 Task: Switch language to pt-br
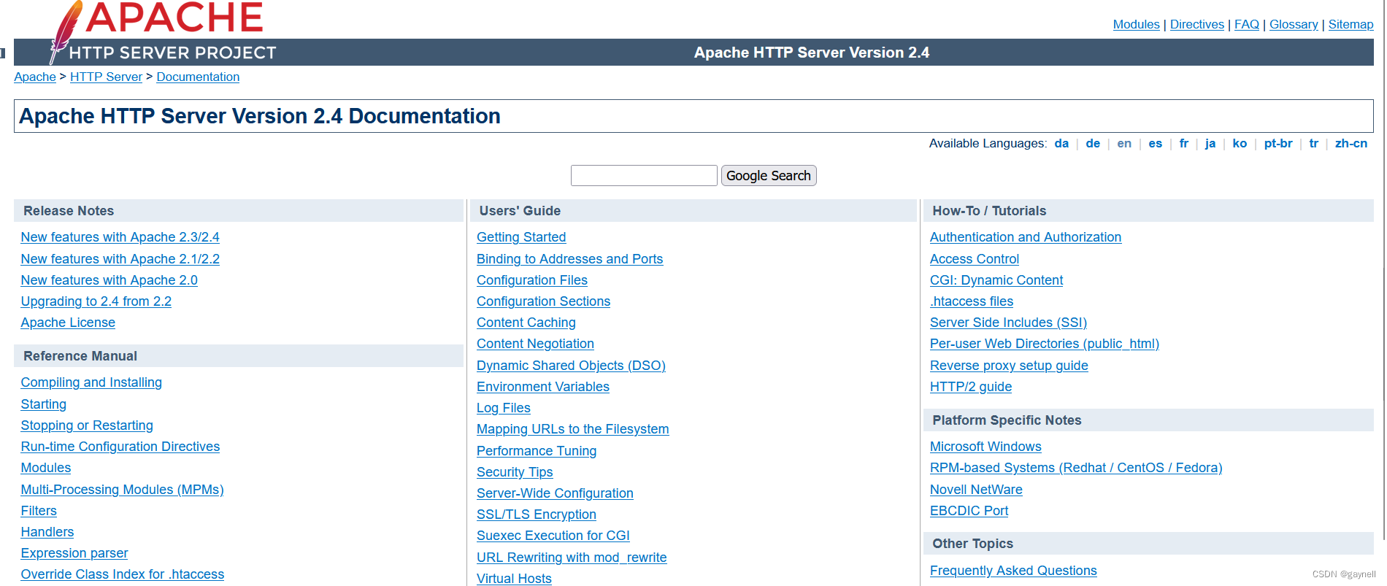1278,143
